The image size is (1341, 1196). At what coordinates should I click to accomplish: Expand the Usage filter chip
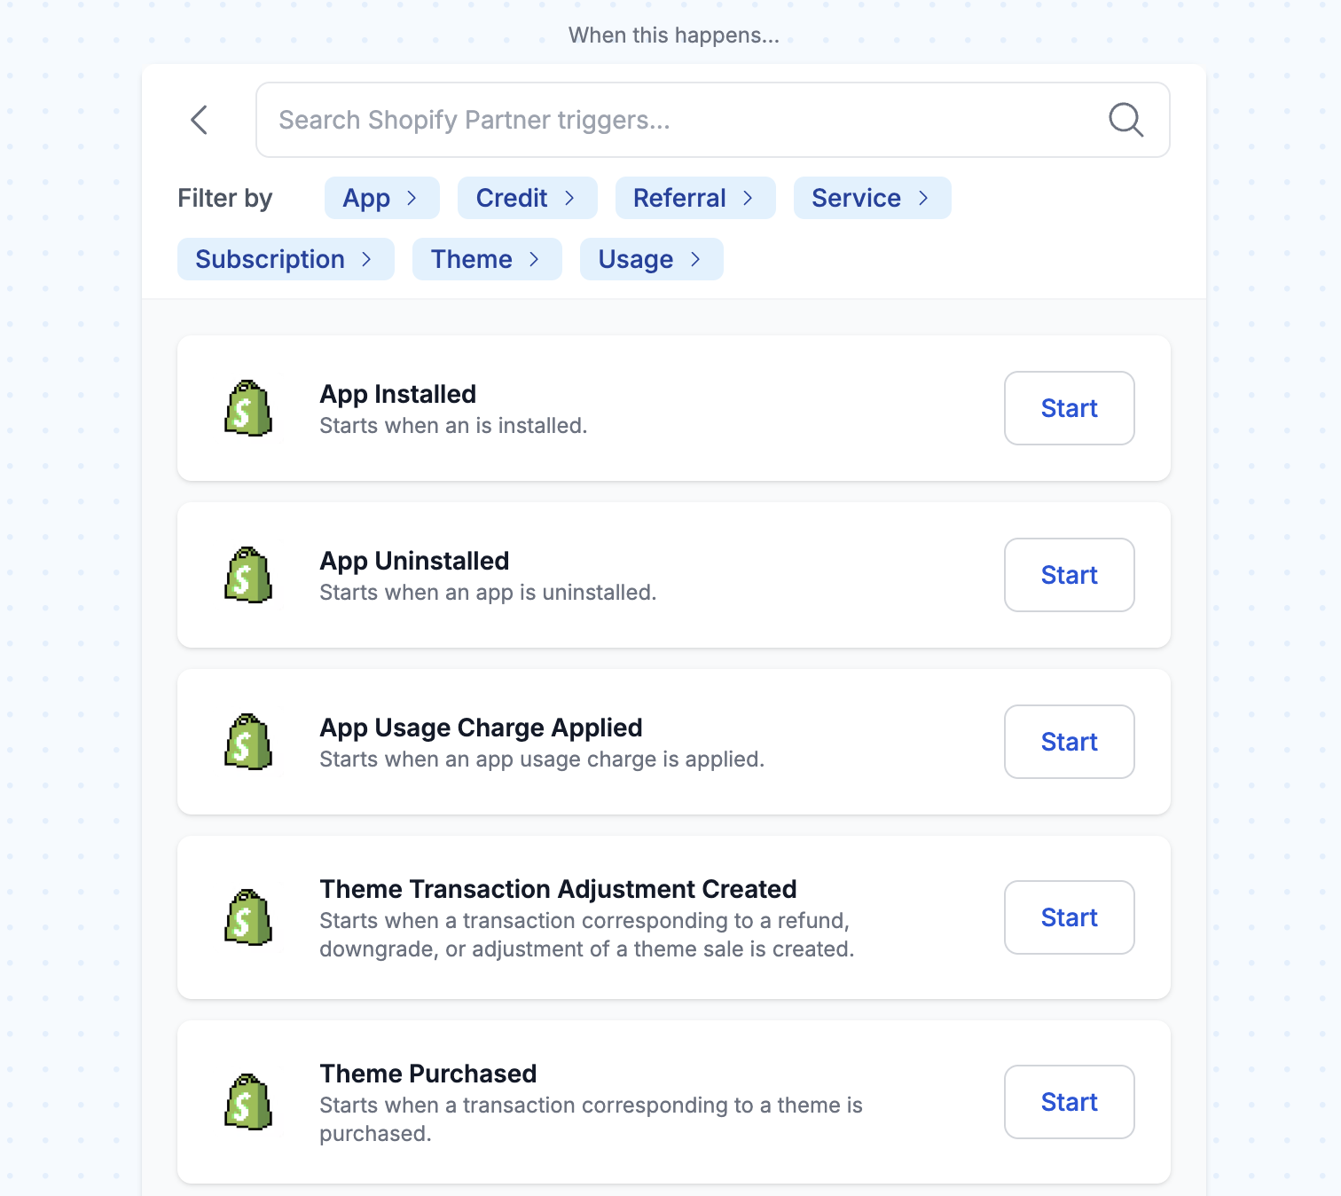(652, 259)
